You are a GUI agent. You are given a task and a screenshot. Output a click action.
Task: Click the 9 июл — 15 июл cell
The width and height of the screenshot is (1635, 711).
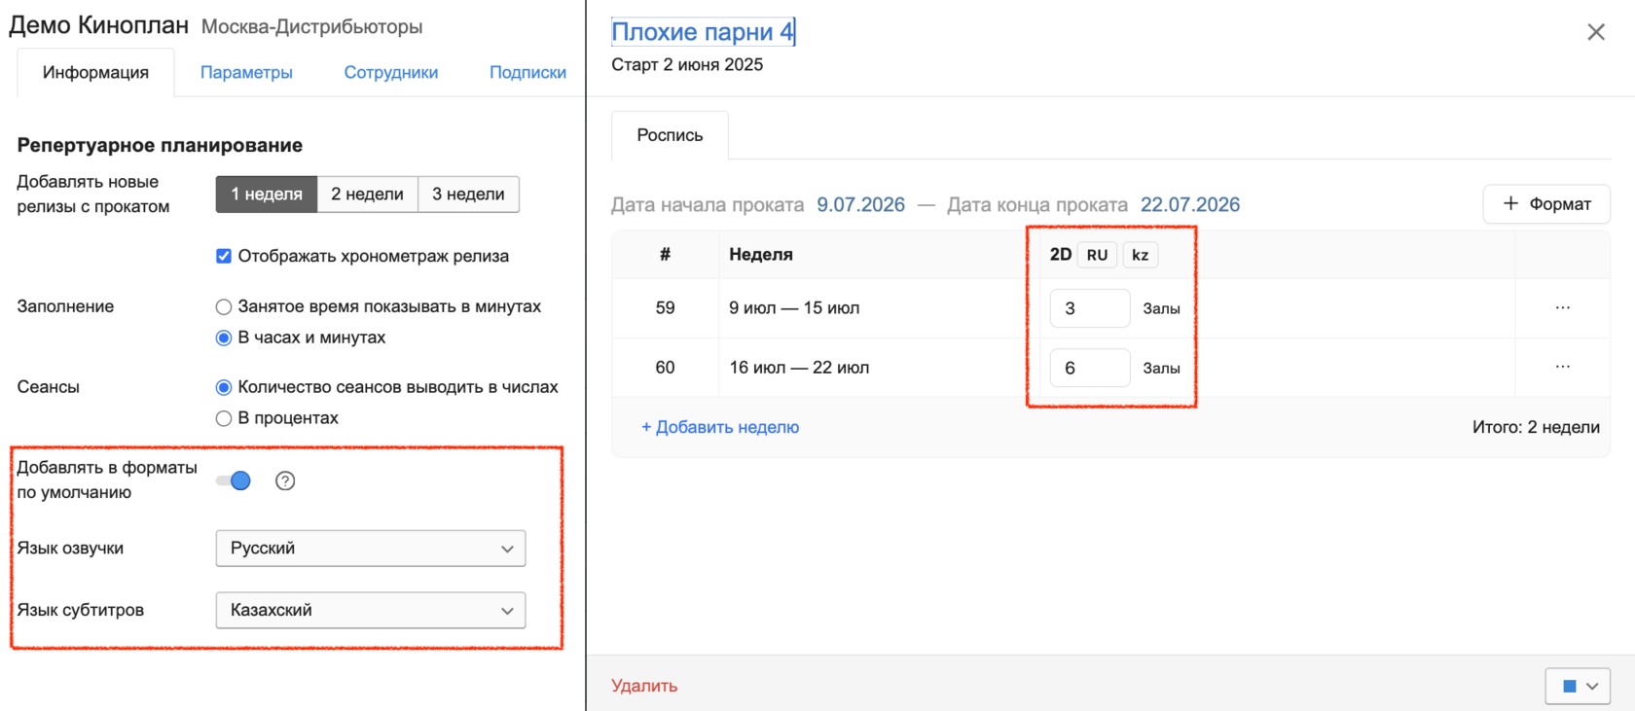[794, 308]
